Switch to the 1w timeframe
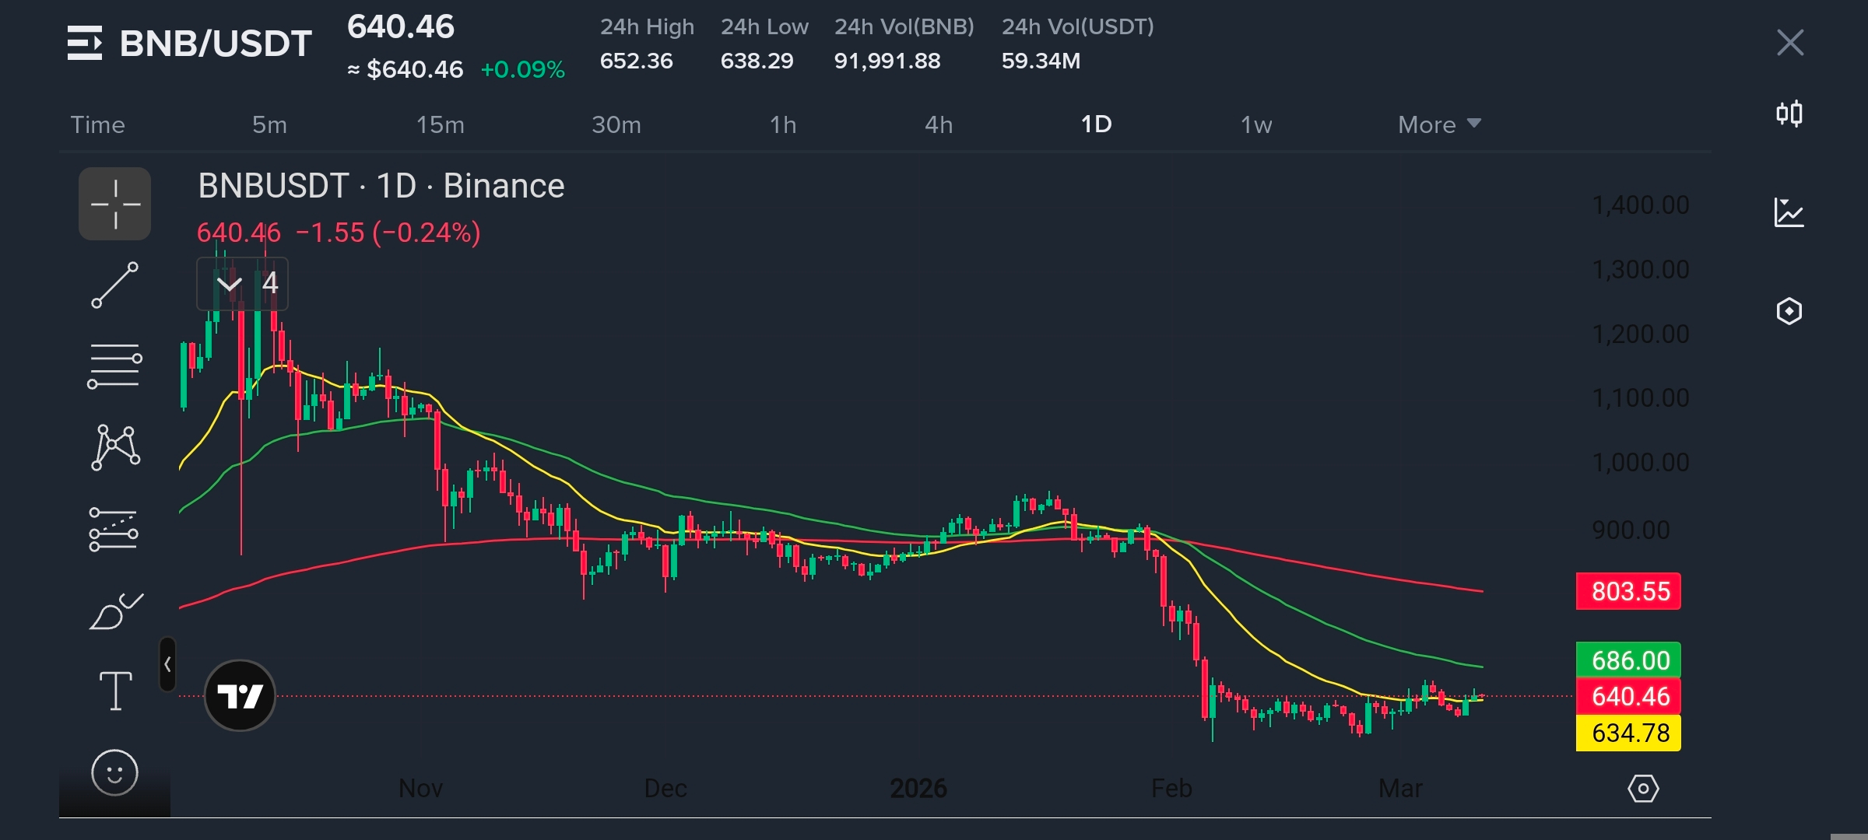This screenshot has width=1868, height=840. click(1255, 124)
